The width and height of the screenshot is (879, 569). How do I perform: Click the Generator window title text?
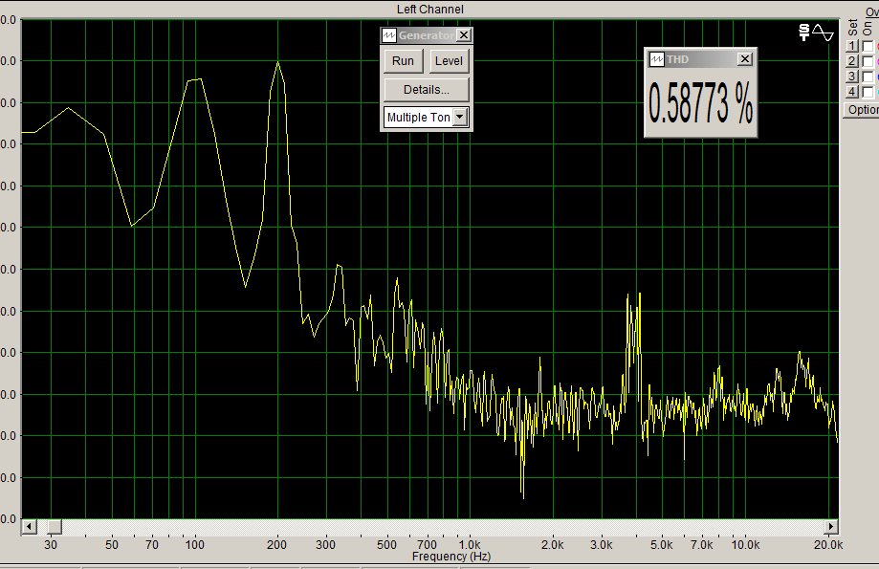point(426,35)
